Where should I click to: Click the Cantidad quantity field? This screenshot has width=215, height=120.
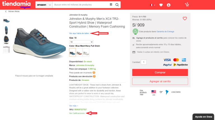144,62
